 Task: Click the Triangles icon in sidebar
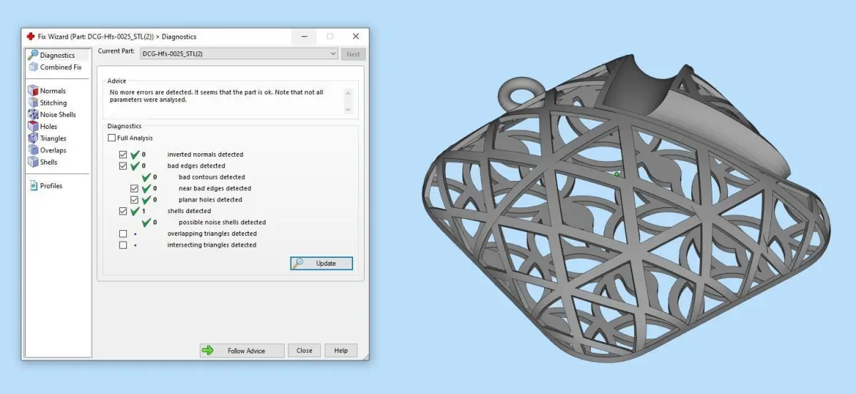[33, 138]
